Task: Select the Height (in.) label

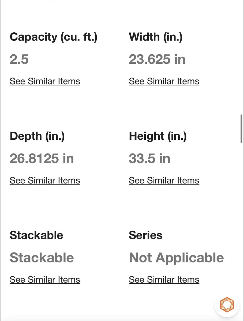Action: click(x=158, y=136)
